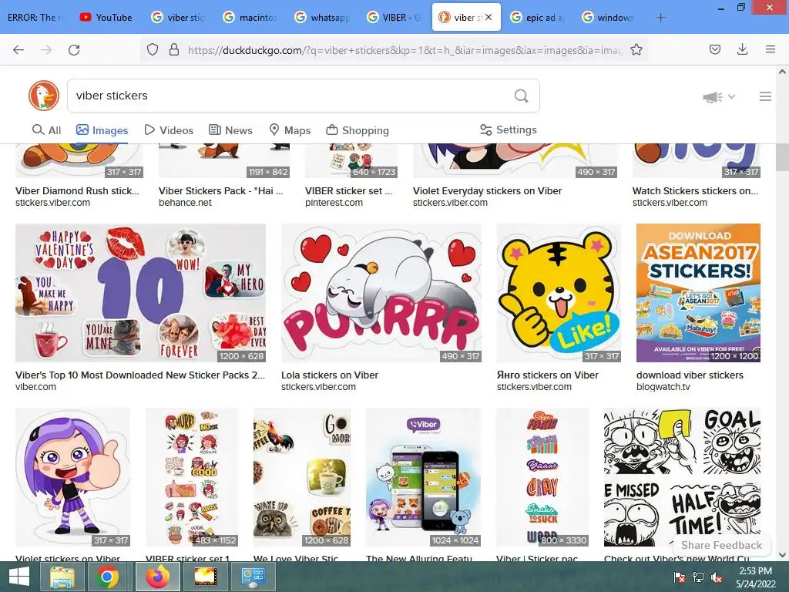
Task: Open 'download viber stickers' link
Action: click(690, 375)
